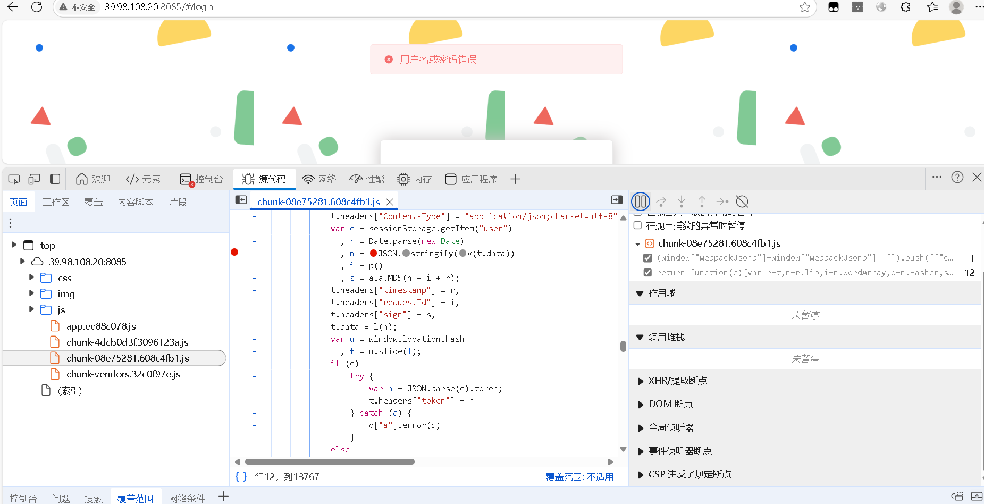Enable 在抛出捕获的异常时暂停 checkbox
Image resolution: width=984 pixels, height=504 pixels.
click(637, 225)
